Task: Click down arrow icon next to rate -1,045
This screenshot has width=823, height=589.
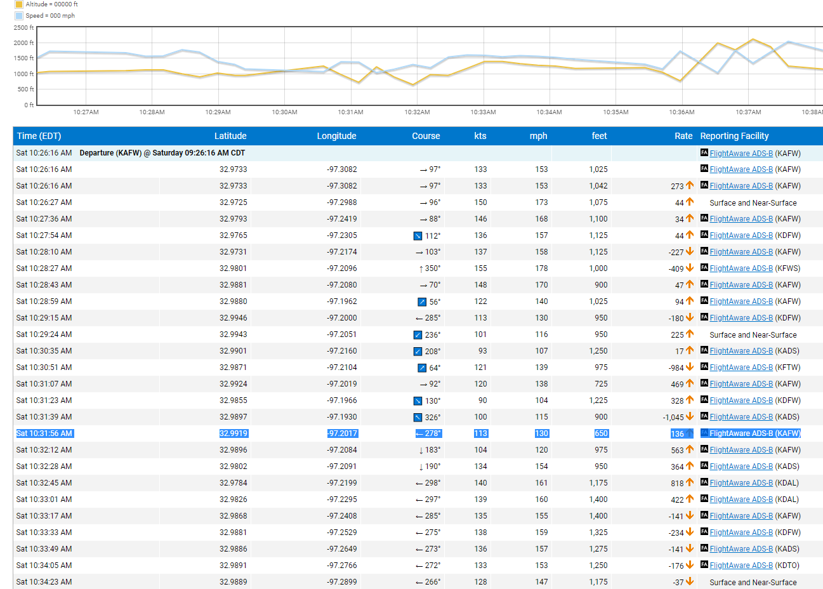Action: 690,416
